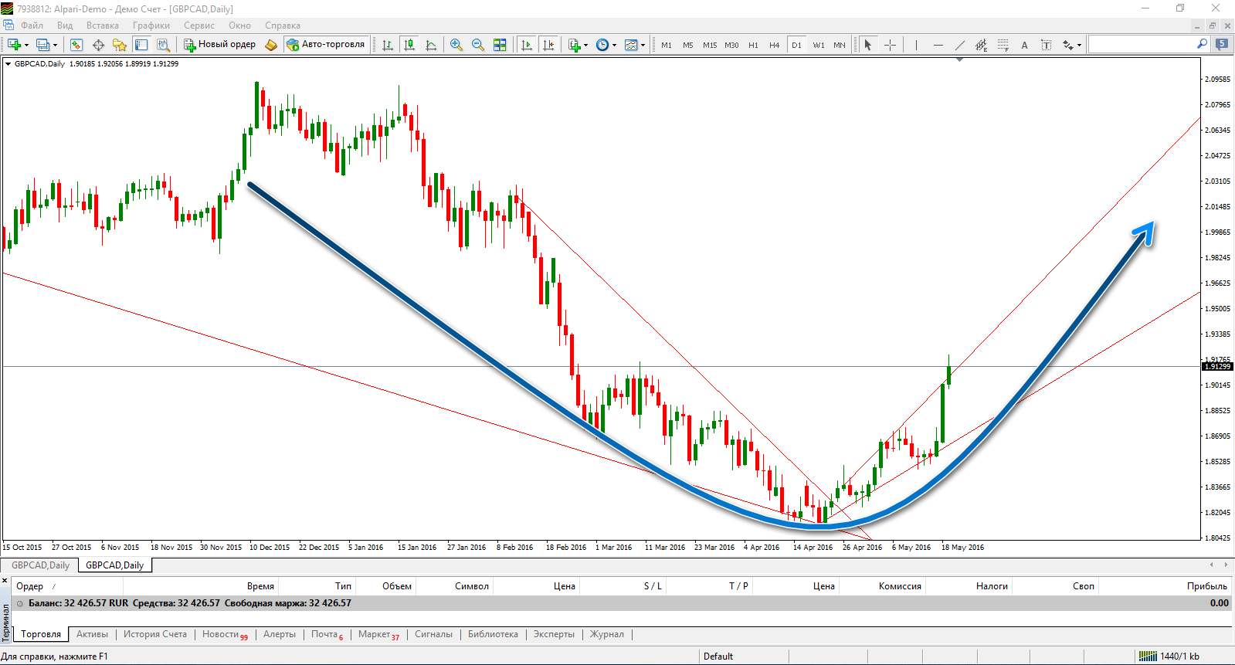Image resolution: width=1235 pixels, height=665 pixels.
Task: Open the notifications chat icon
Action: 1221,45
